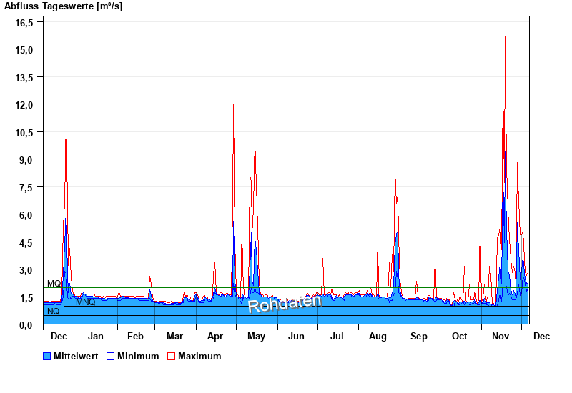Click the 4,5 y-axis value
Screen dimensions: 572x393
27,242
